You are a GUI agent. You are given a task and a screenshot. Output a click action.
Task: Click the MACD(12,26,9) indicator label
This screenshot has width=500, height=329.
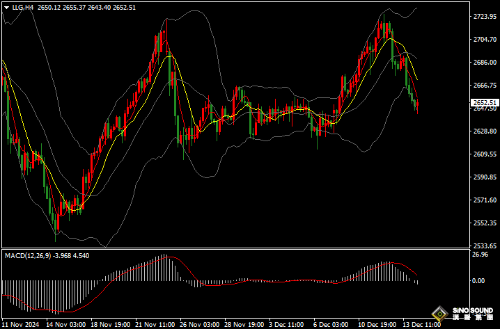27,256
